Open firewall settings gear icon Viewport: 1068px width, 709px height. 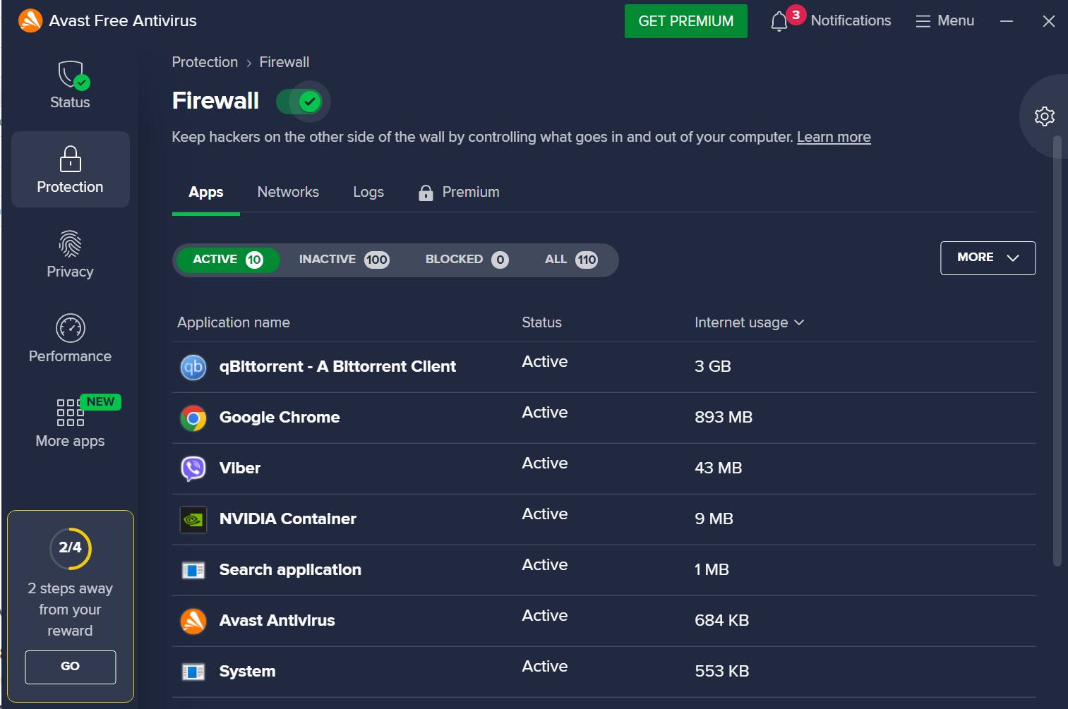(x=1044, y=116)
